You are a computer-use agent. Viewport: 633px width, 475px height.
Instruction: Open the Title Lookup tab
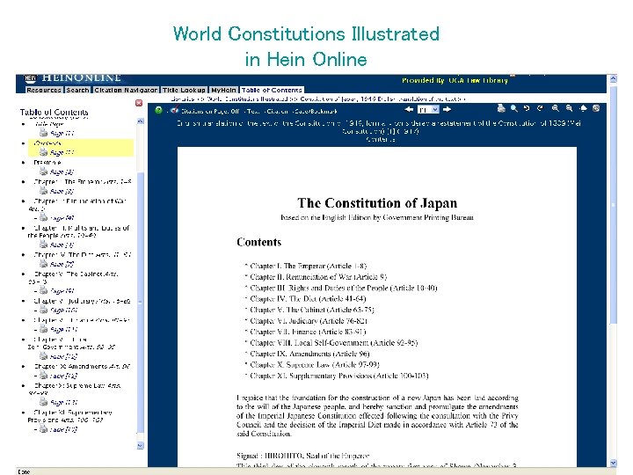[184, 90]
